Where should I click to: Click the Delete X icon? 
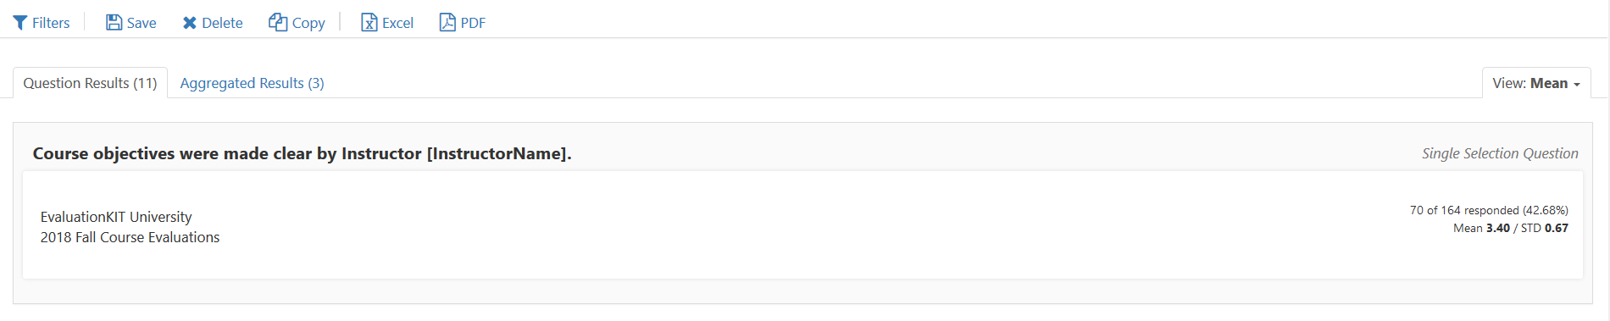190,23
